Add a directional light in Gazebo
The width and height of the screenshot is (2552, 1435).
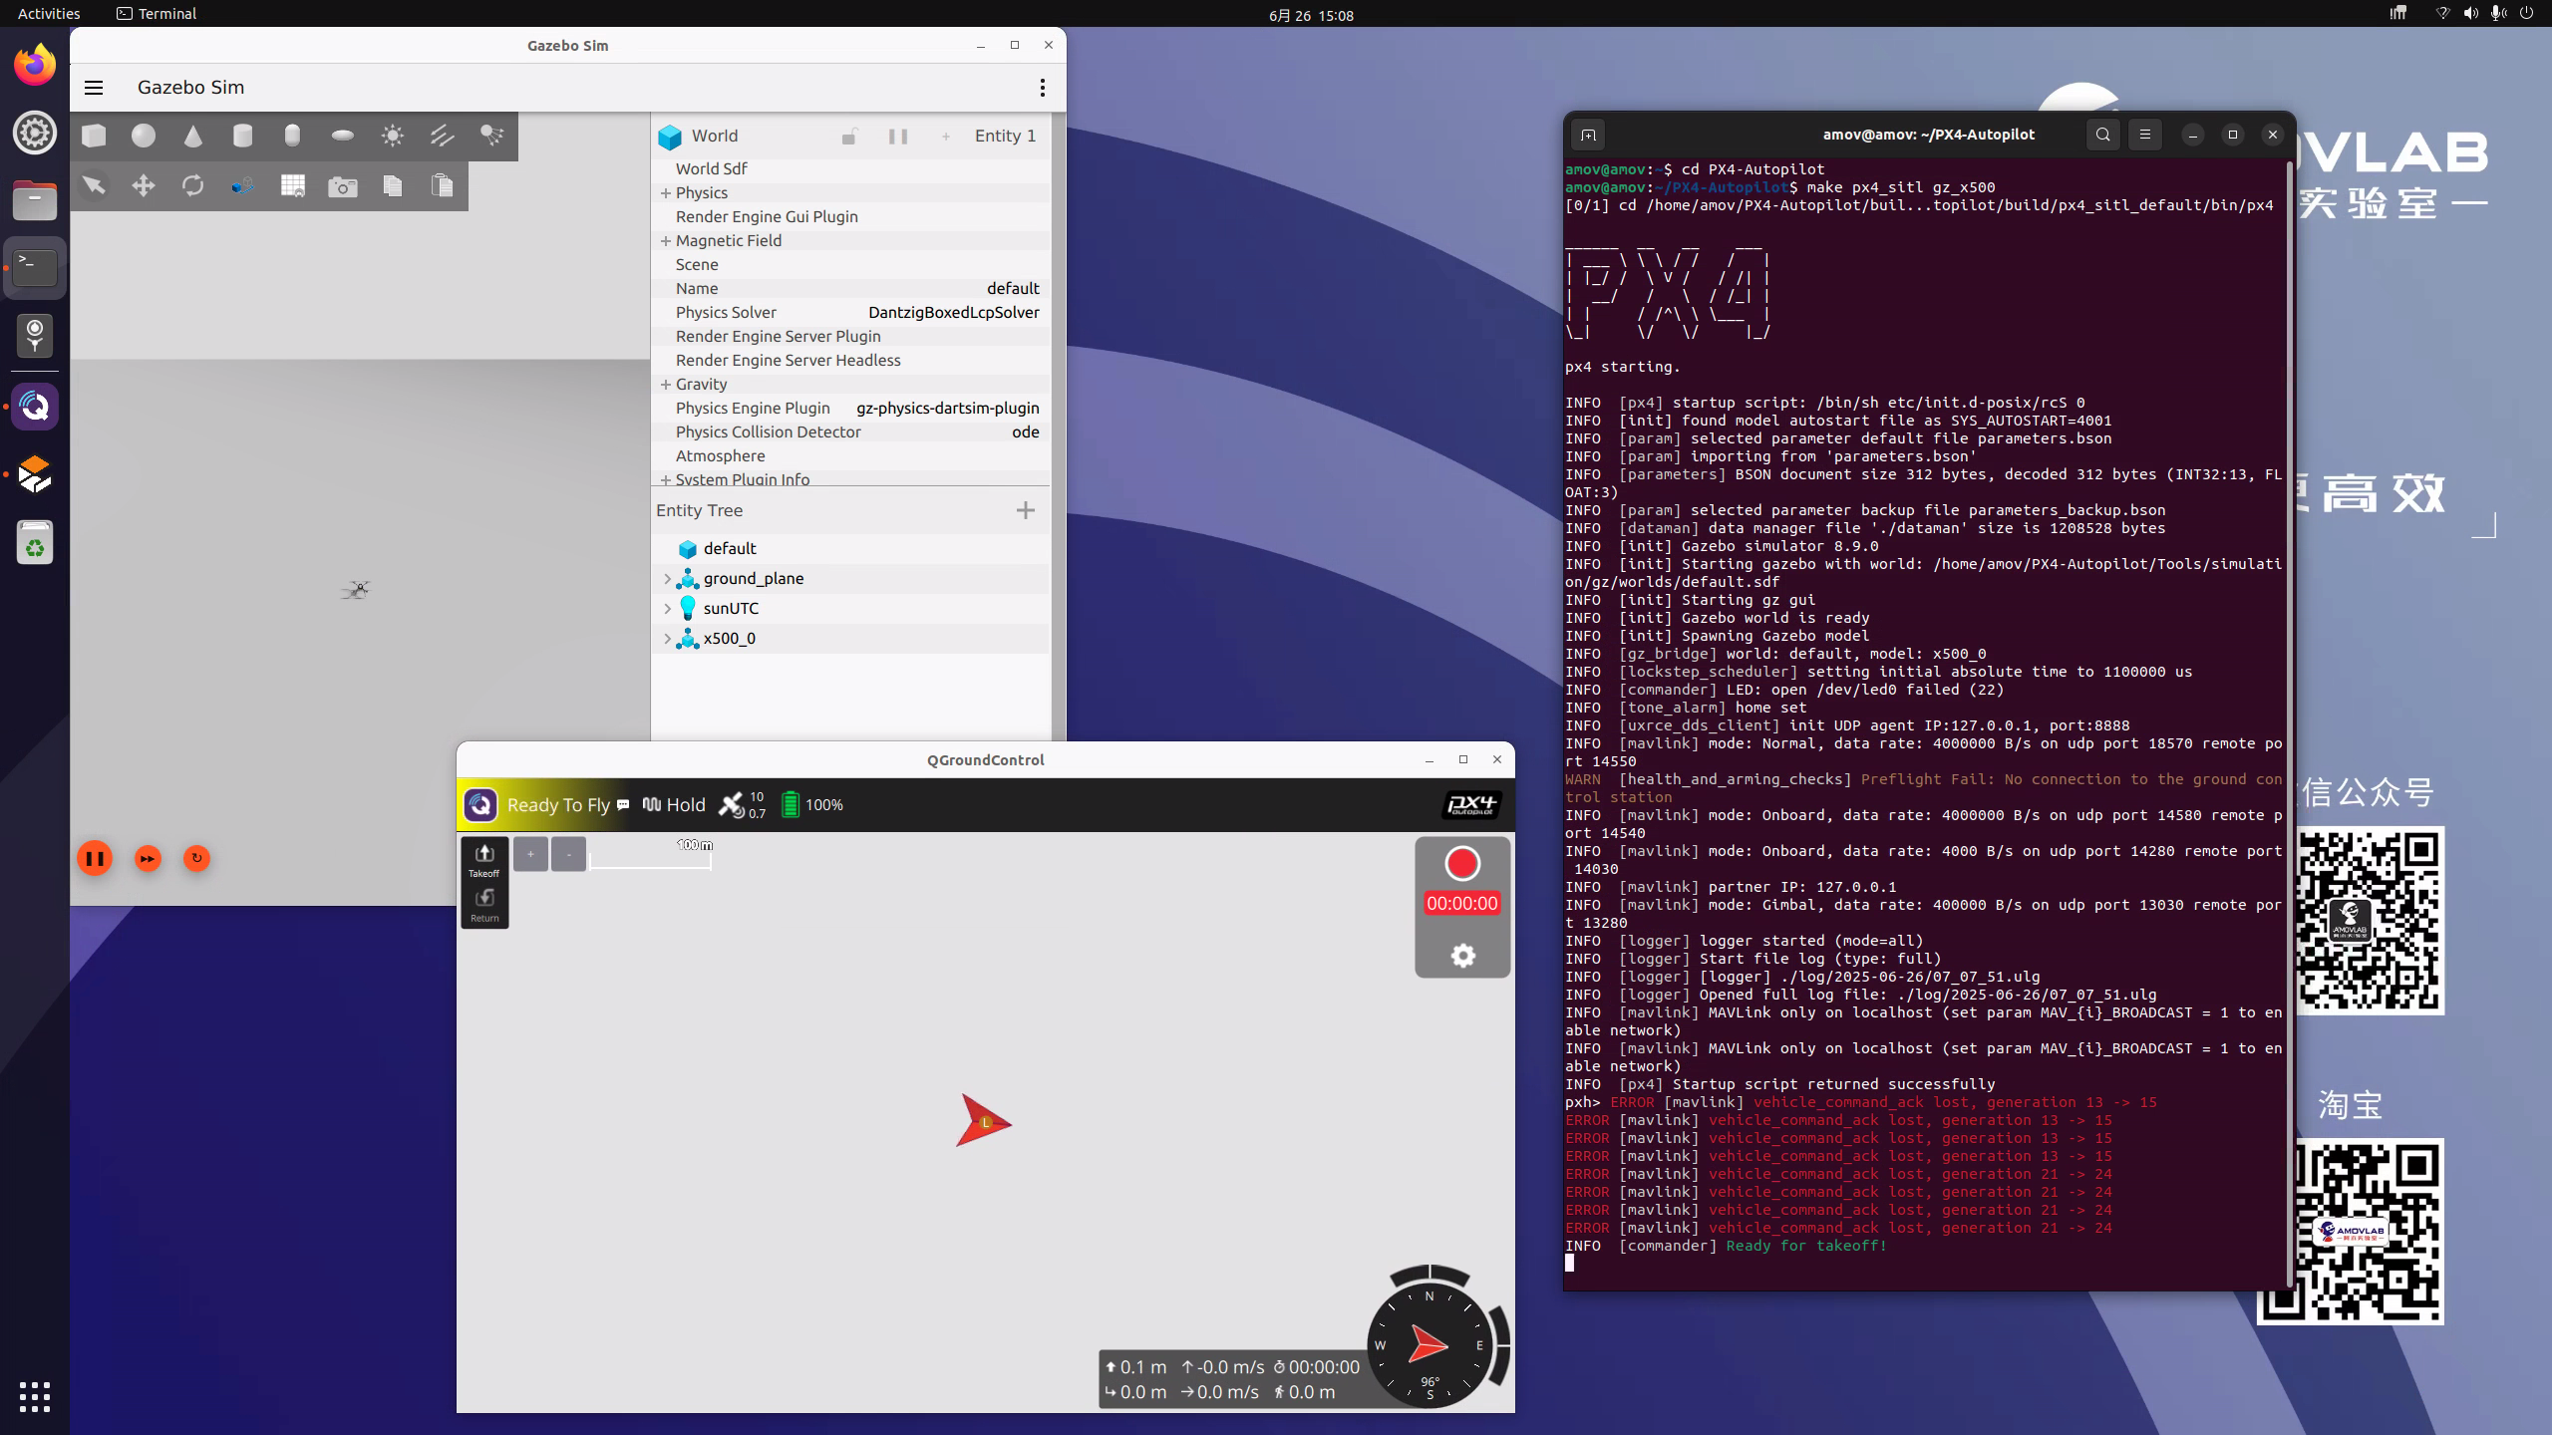coord(443,136)
